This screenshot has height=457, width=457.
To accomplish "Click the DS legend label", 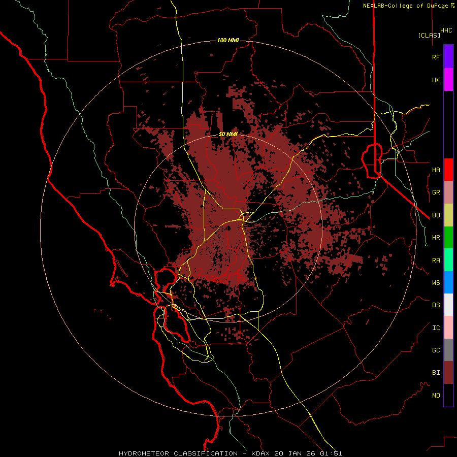I will [436, 305].
